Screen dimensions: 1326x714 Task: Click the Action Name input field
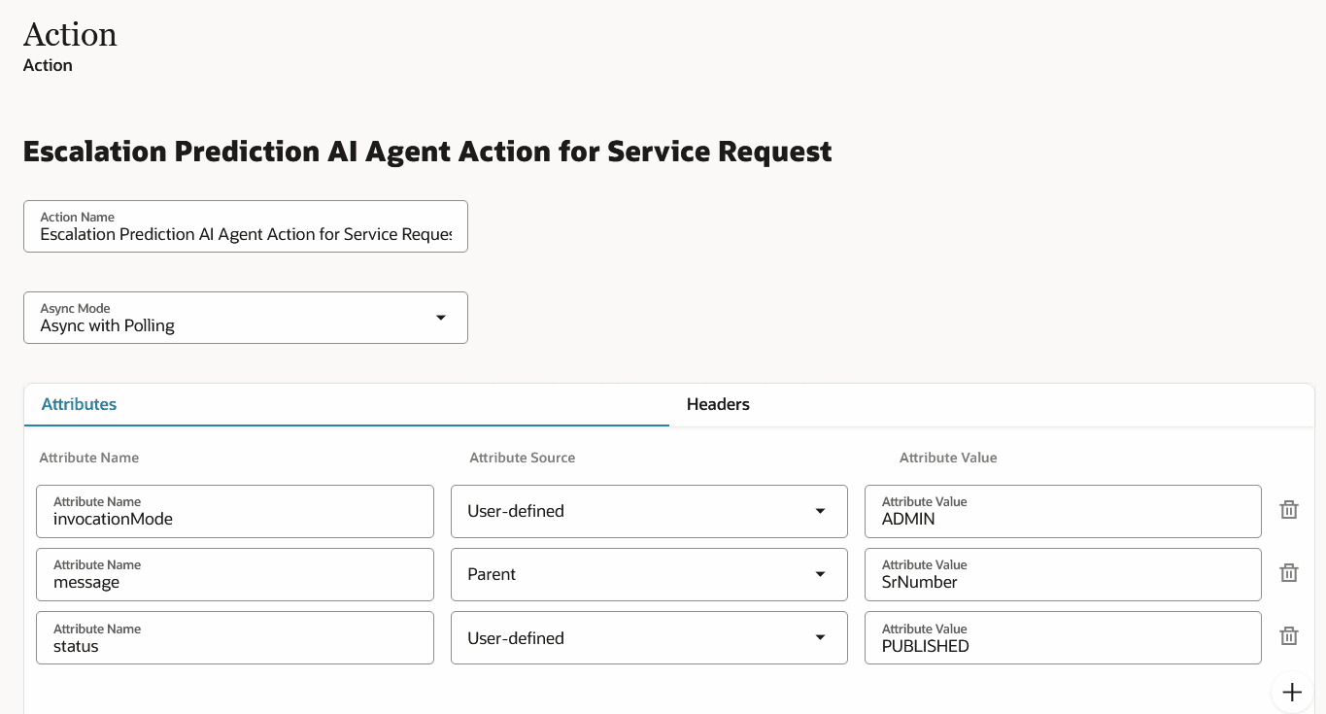pos(245,233)
